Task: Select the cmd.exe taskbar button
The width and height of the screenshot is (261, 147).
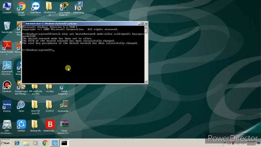Action: (x=64, y=143)
